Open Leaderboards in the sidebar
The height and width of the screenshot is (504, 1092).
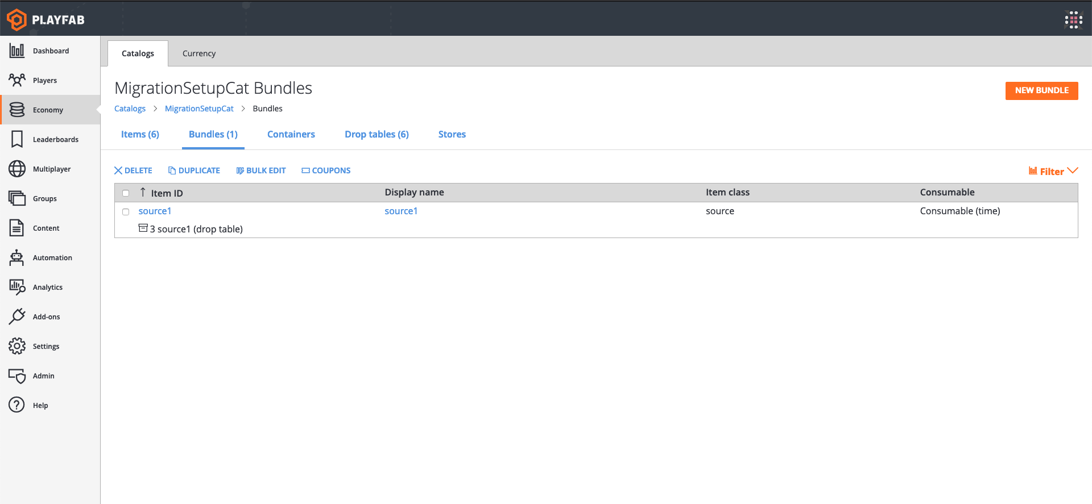[50, 139]
